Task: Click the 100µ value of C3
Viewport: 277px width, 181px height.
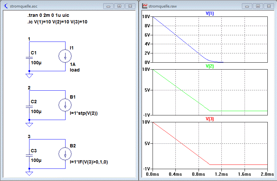Action: 36,160
